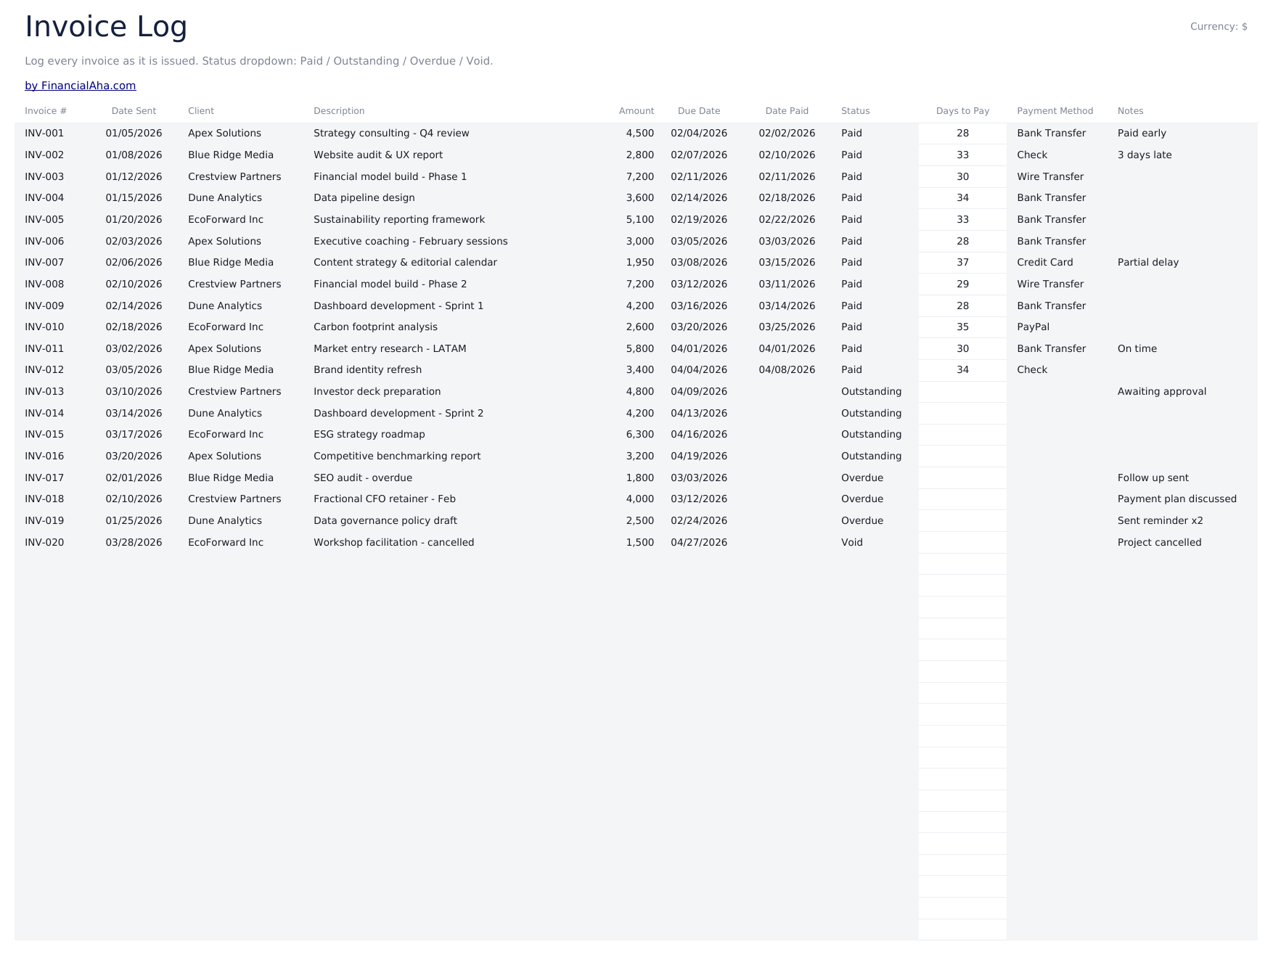Select cell INV-007
The height and width of the screenshot is (955, 1273).
[x=44, y=263]
